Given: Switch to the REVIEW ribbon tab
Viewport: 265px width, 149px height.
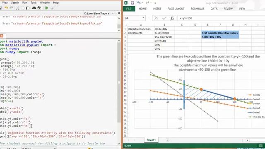Looking at the screenshot, I should pos(228,9).
